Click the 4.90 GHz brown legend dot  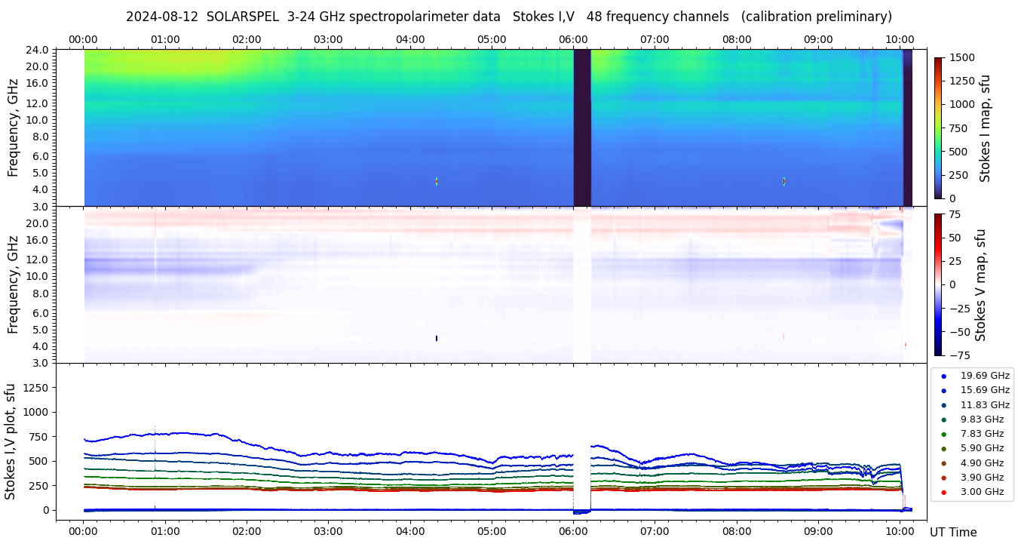pyautogui.click(x=943, y=463)
